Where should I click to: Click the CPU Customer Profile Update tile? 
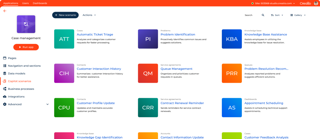click(x=64, y=108)
